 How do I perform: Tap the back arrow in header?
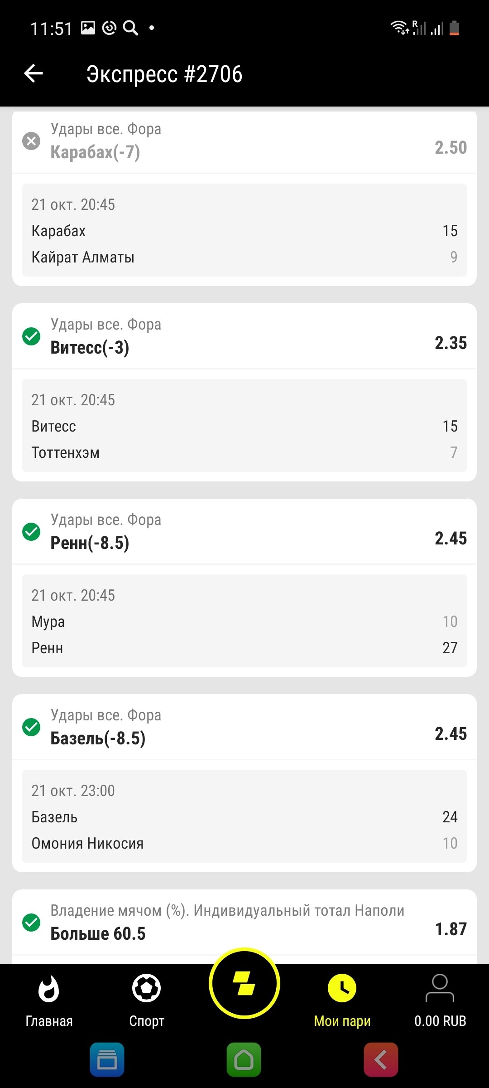click(34, 73)
